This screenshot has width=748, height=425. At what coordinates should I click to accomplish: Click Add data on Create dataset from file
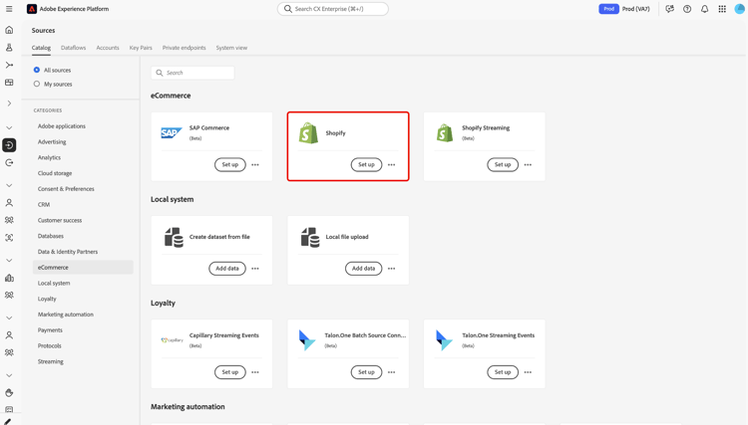[x=227, y=269]
